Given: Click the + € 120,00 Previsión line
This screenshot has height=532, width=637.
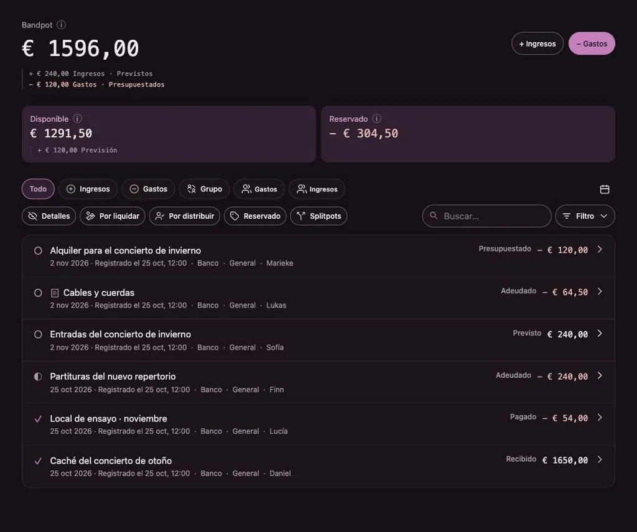Looking at the screenshot, I should point(77,150).
